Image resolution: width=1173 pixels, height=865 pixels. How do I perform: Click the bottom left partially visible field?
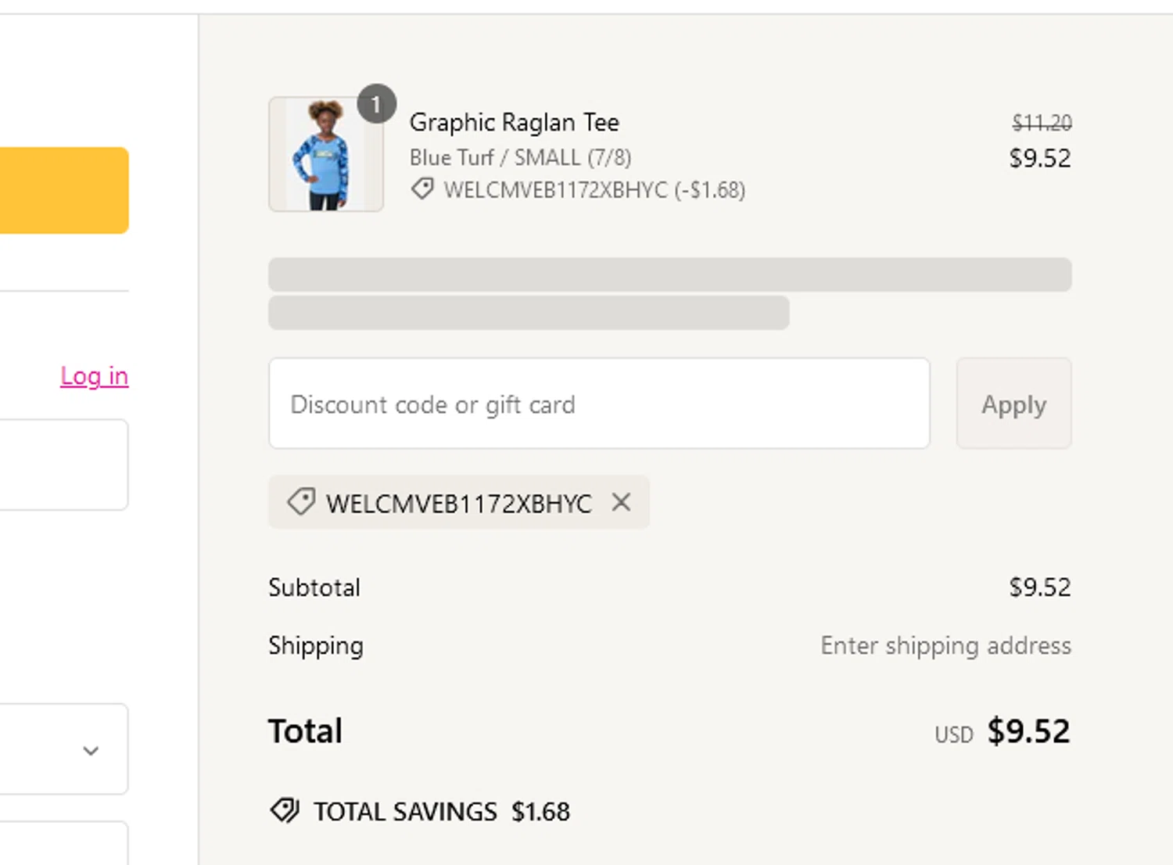[x=63, y=843]
